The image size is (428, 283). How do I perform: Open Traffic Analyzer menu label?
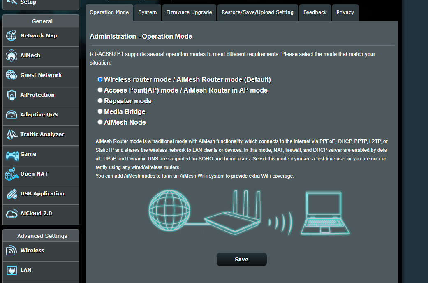coord(42,134)
